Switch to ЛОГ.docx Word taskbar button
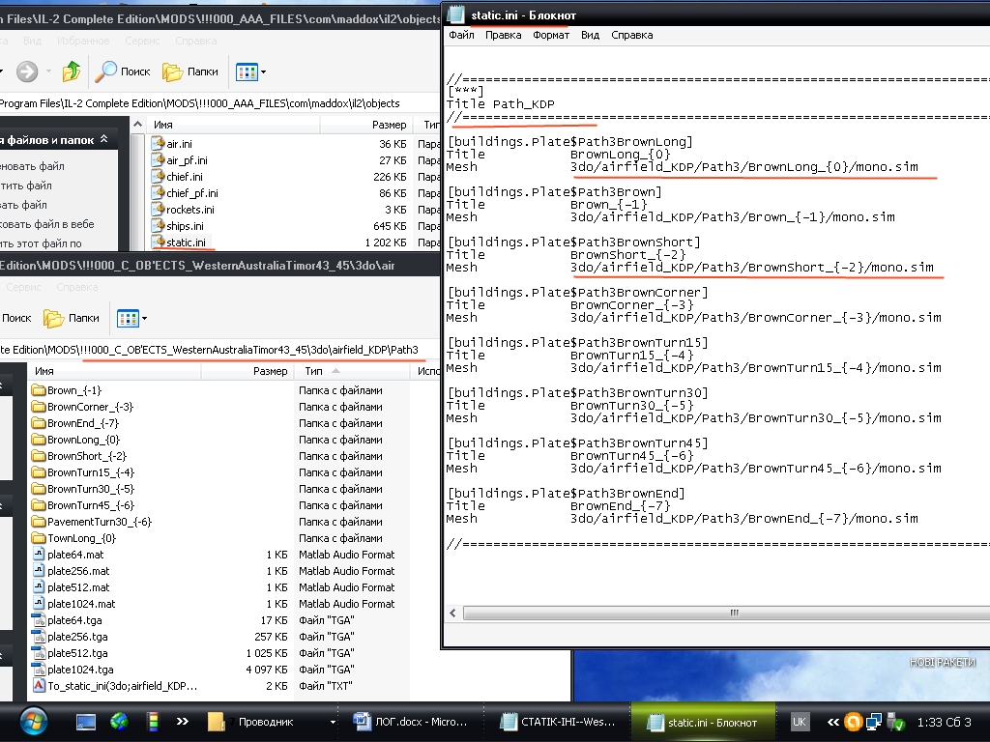The height and width of the screenshot is (742, 990). (x=411, y=722)
